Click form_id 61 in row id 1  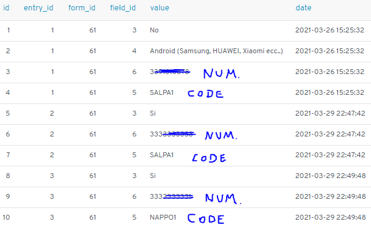(x=92, y=30)
